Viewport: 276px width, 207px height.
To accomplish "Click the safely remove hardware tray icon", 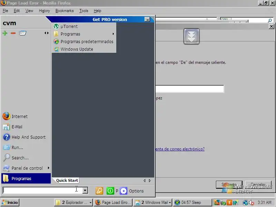I will pyautogui.click(x=223, y=203).
